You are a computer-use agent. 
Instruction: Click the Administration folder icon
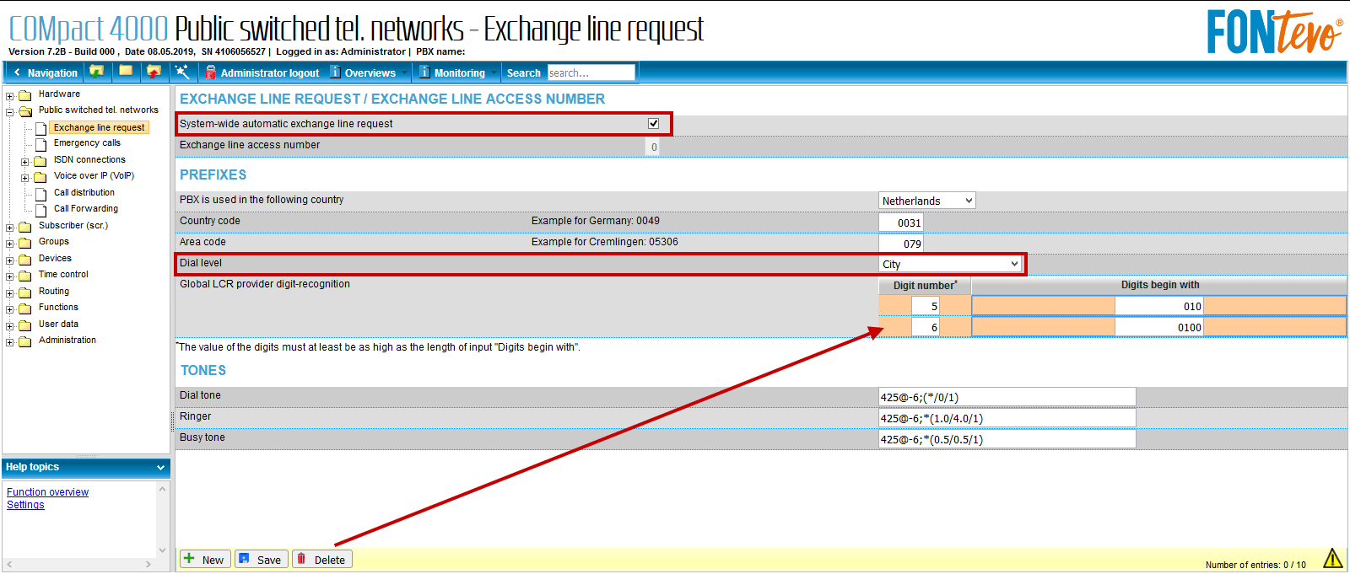(25, 341)
